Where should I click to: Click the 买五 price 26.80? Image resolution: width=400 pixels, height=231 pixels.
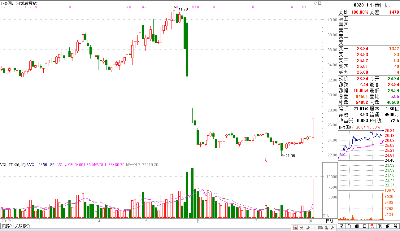(x=362, y=72)
